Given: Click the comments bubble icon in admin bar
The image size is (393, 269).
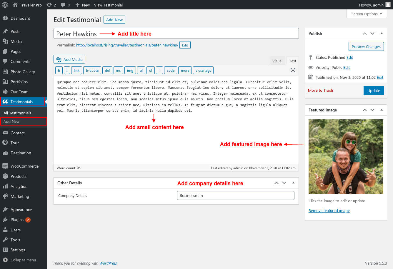Looking at the screenshot, I should 63,5.
